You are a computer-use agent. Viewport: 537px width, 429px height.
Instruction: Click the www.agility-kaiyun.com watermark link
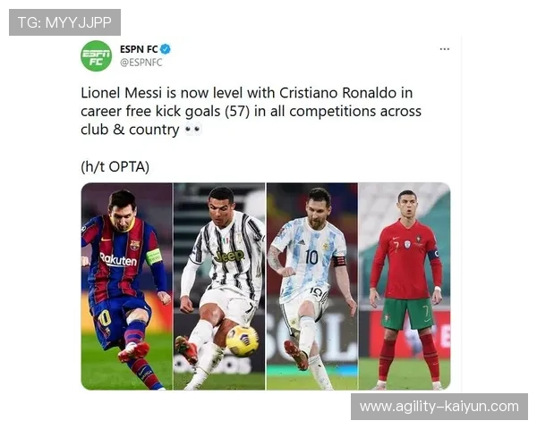tap(439, 407)
